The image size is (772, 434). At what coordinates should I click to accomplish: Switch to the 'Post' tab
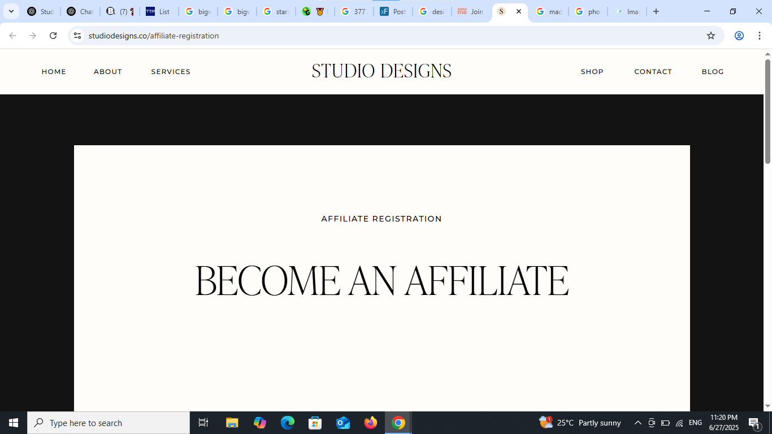pyautogui.click(x=393, y=11)
